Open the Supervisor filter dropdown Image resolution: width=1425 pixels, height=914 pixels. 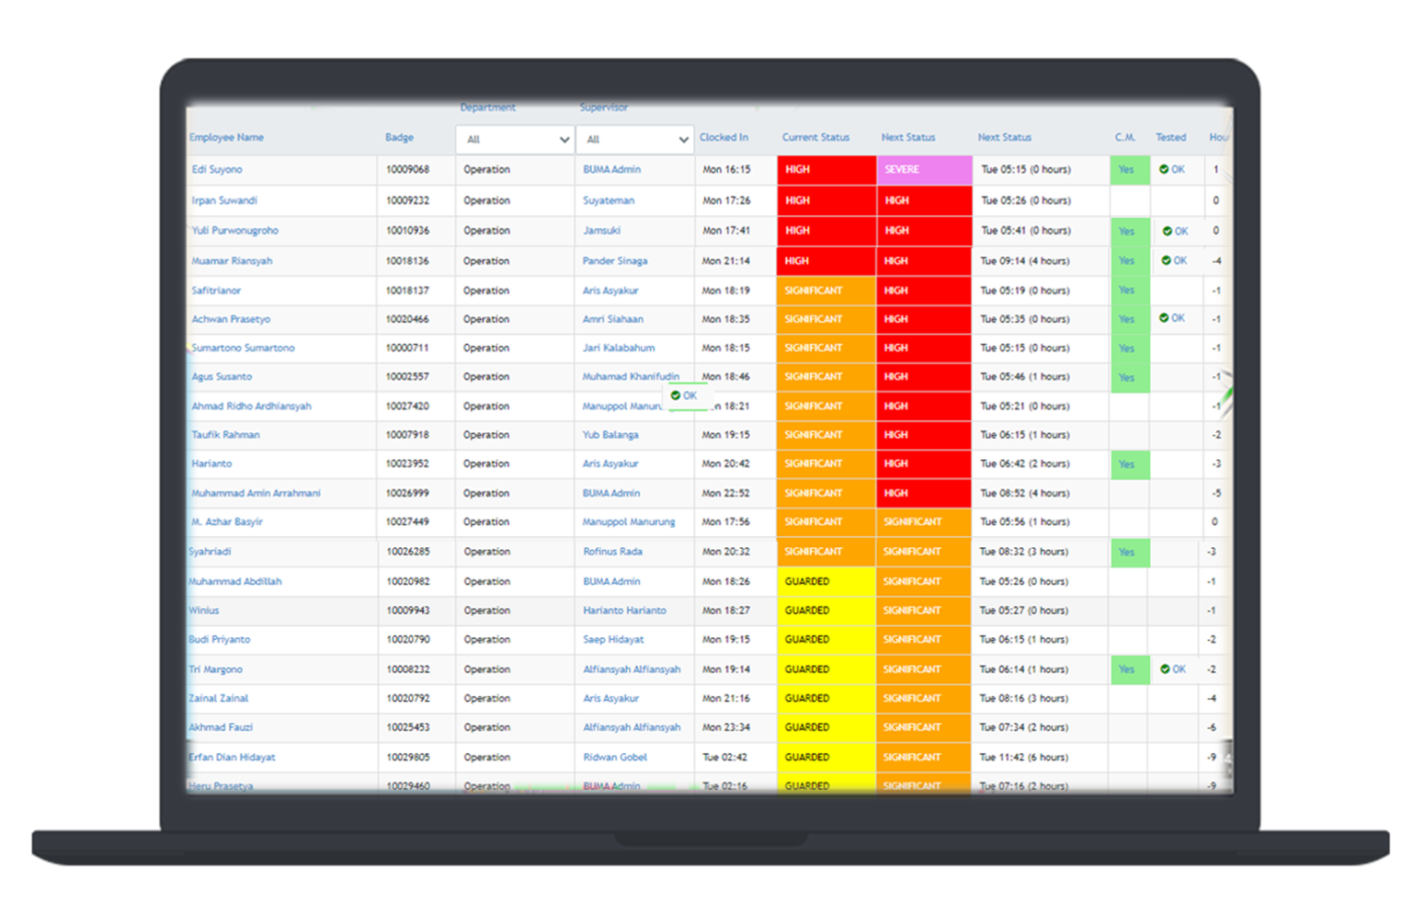tap(634, 140)
